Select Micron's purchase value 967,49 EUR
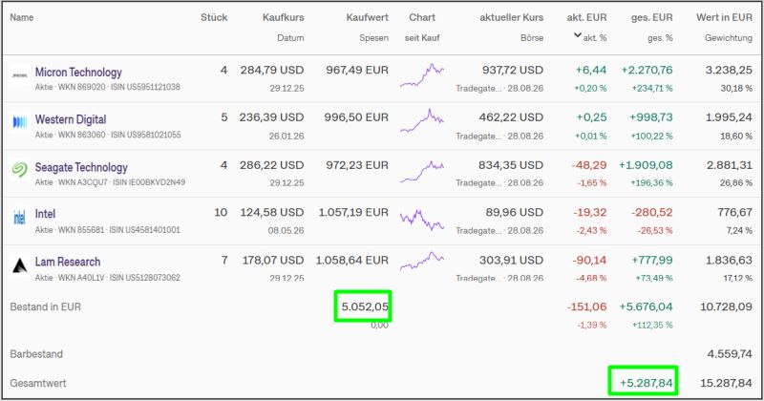The width and height of the screenshot is (764, 401). pos(357,70)
